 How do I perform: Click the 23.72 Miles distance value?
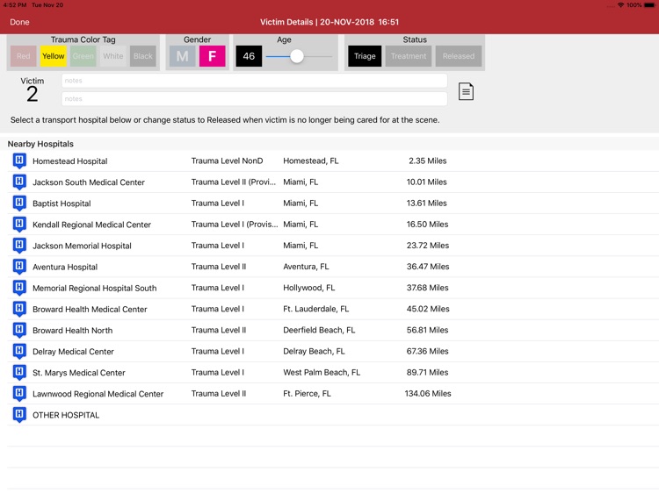[x=427, y=246]
